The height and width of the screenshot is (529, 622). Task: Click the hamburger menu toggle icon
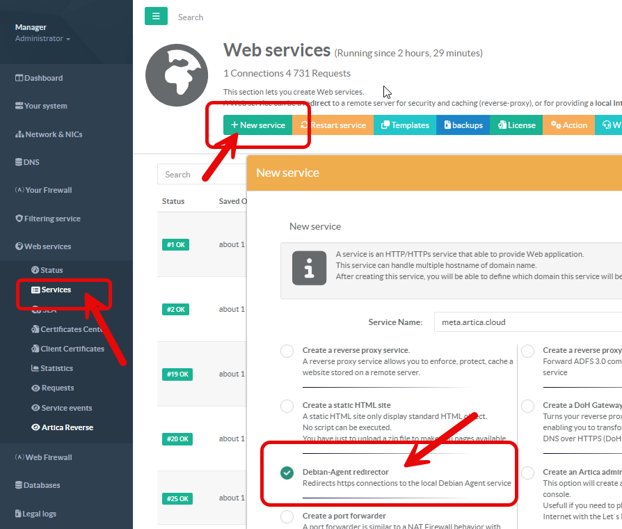156,16
